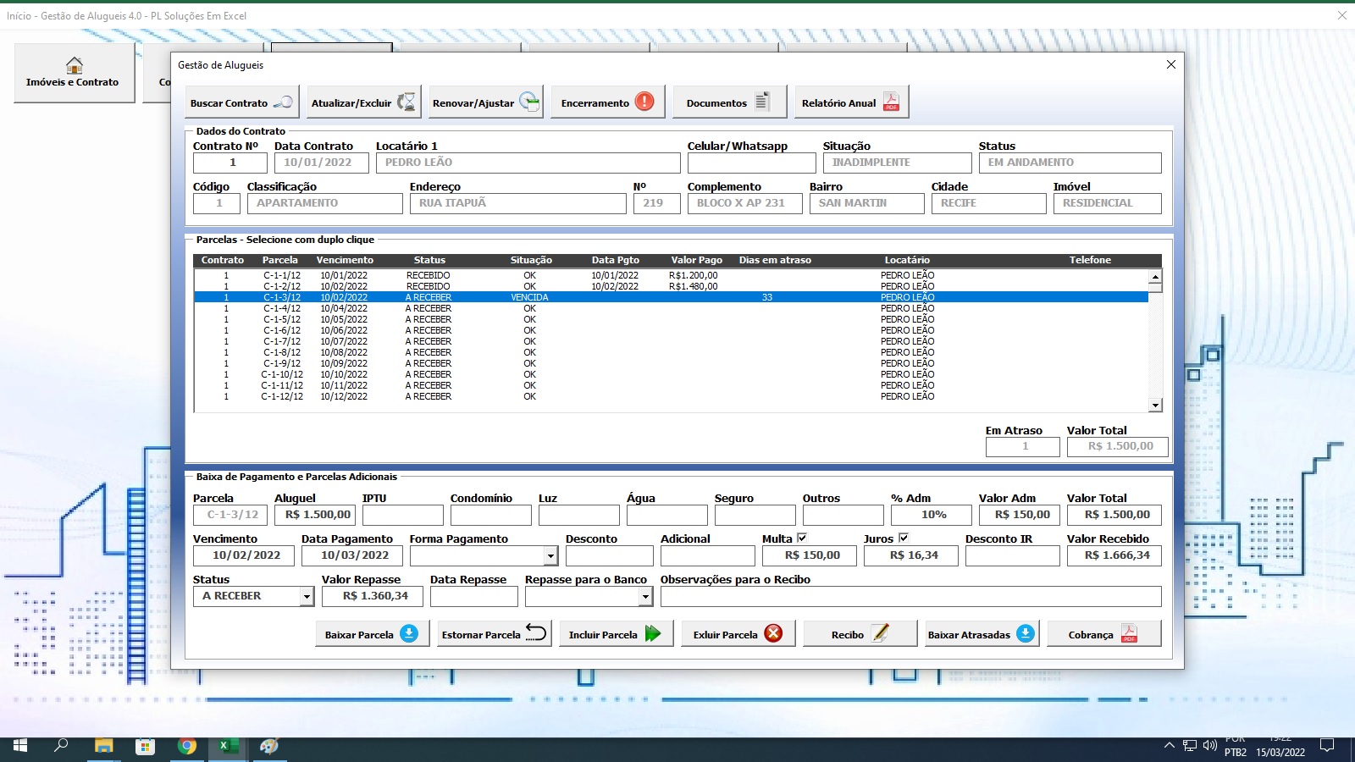The width and height of the screenshot is (1355, 762).
Task: Click the IPTU input field
Action: 402,515
